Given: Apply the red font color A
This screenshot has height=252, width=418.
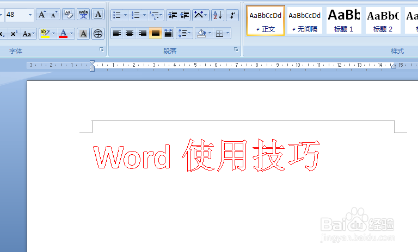Looking at the screenshot, I should pos(63,34).
